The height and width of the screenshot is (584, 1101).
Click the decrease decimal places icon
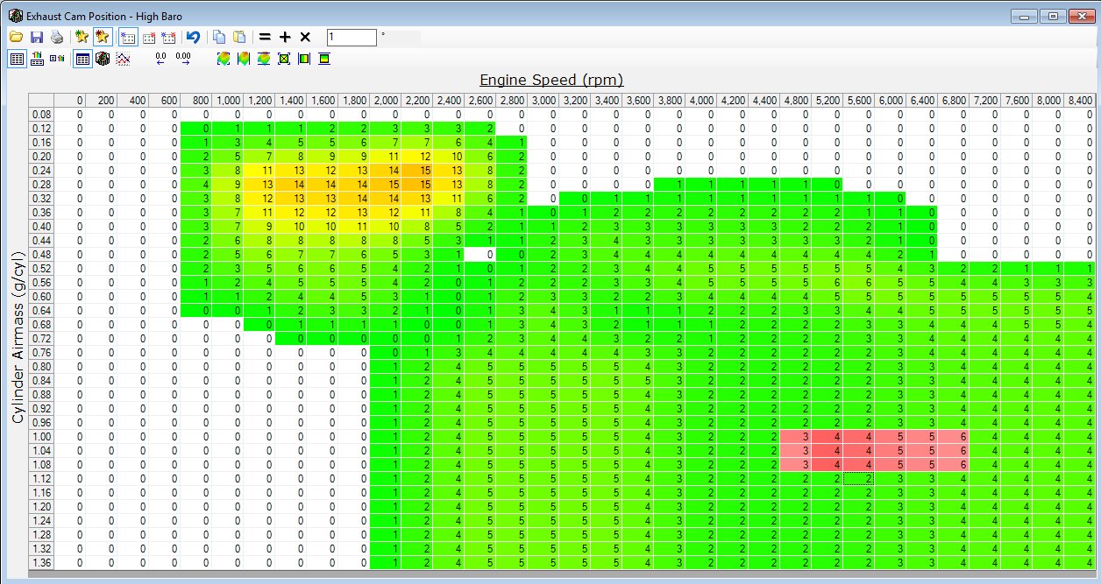point(160,60)
